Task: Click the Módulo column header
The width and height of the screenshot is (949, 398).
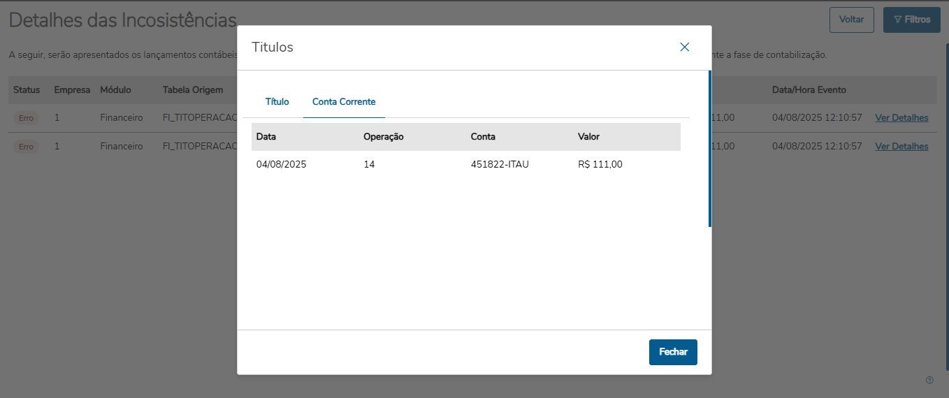Action: coord(115,90)
